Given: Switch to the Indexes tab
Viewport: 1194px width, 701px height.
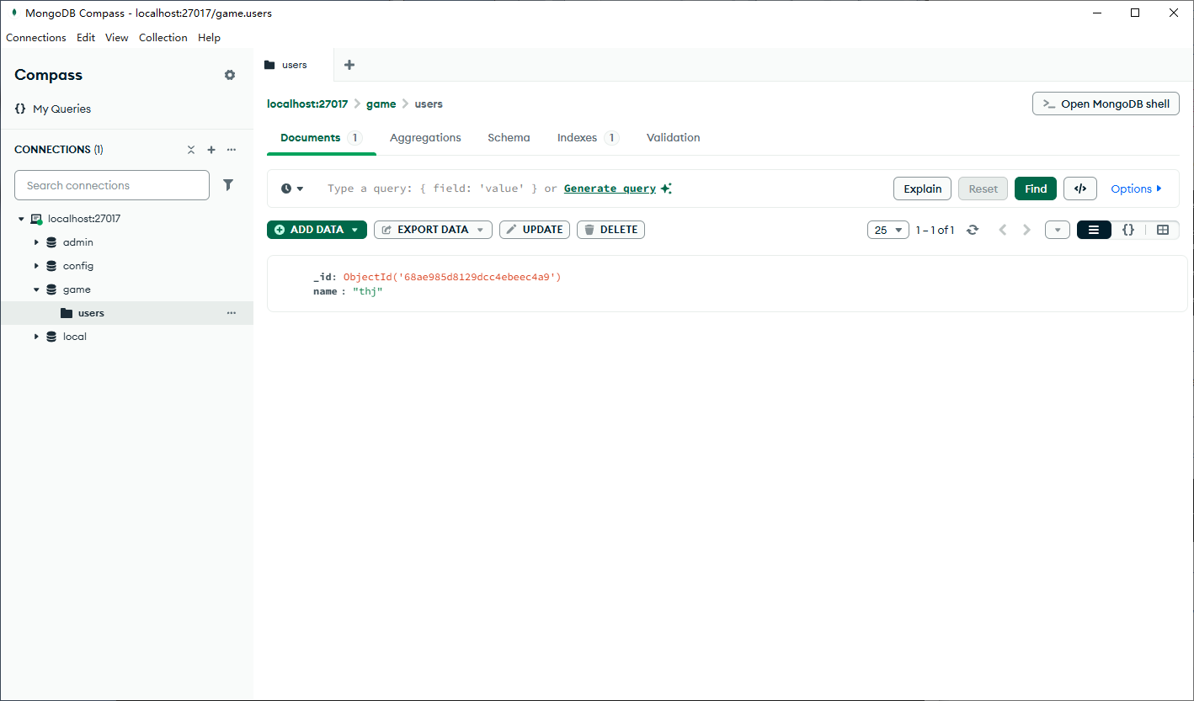Looking at the screenshot, I should 588,138.
